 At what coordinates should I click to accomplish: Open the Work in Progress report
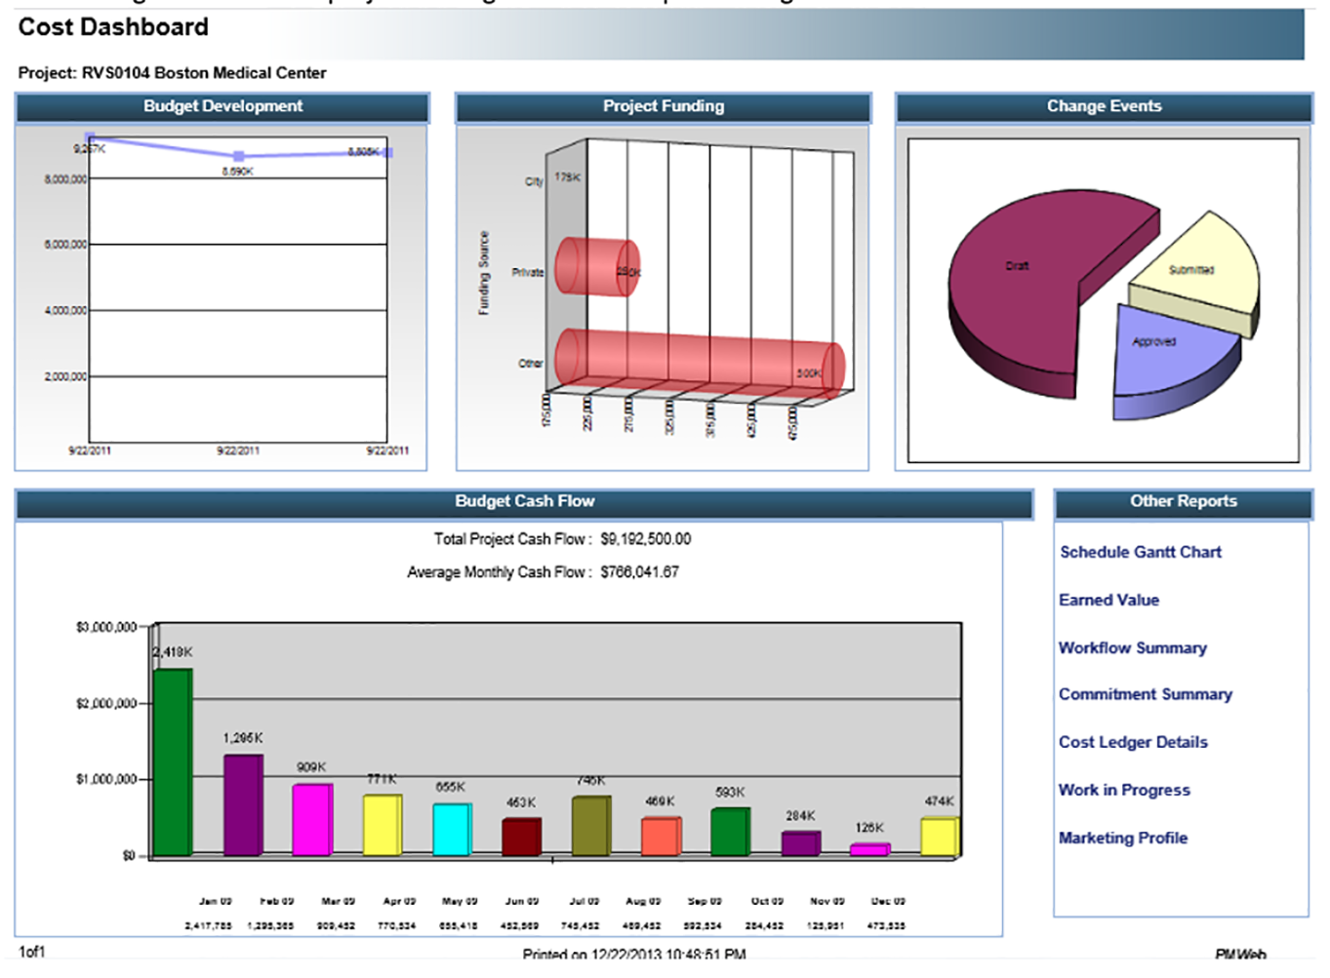pyautogui.click(x=1124, y=790)
